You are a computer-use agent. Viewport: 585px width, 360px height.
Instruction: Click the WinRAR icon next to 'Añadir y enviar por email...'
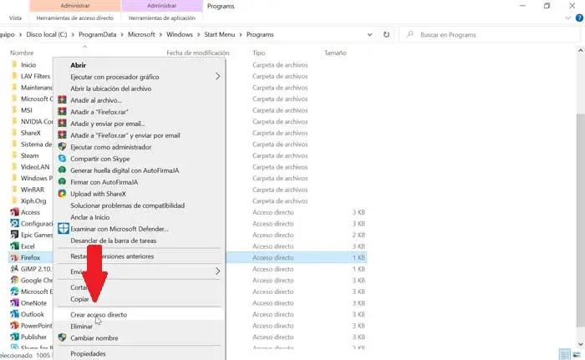click(x=63, y=124)
